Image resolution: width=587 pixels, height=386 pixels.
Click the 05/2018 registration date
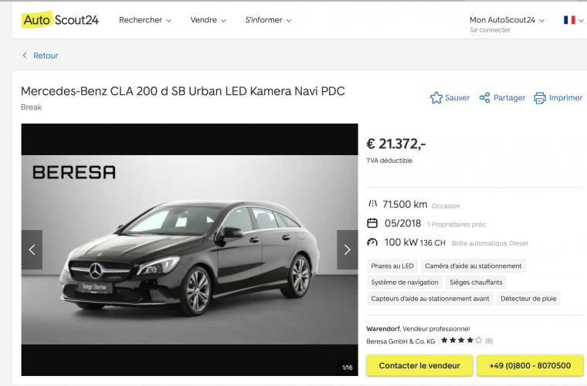click(x=403, y=223)
